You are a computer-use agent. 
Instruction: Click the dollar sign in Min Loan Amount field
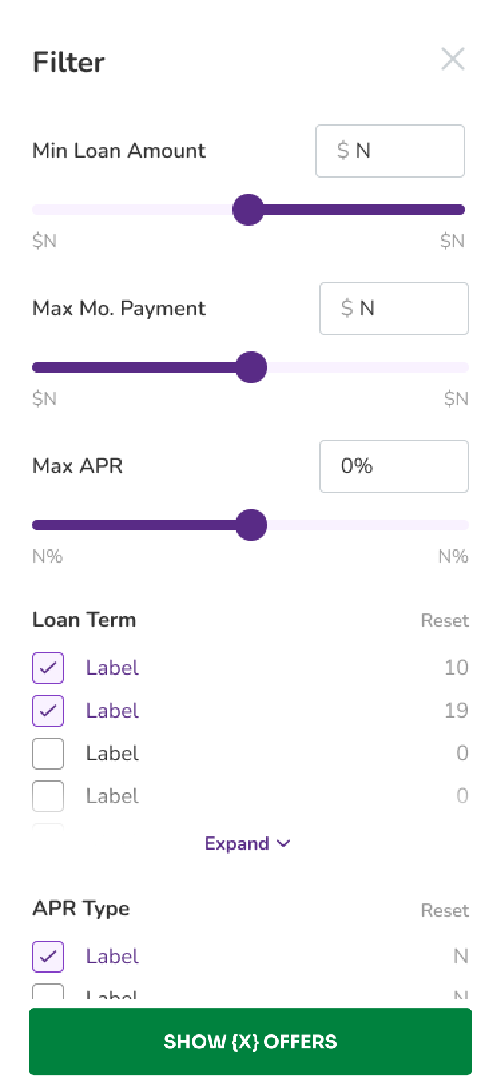[x=343, y=151]
